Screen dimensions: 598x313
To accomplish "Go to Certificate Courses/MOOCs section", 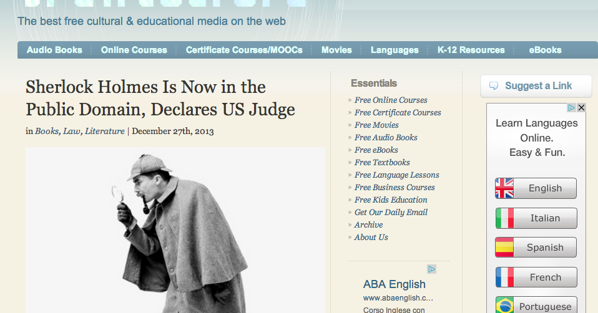I will (244, 50).
